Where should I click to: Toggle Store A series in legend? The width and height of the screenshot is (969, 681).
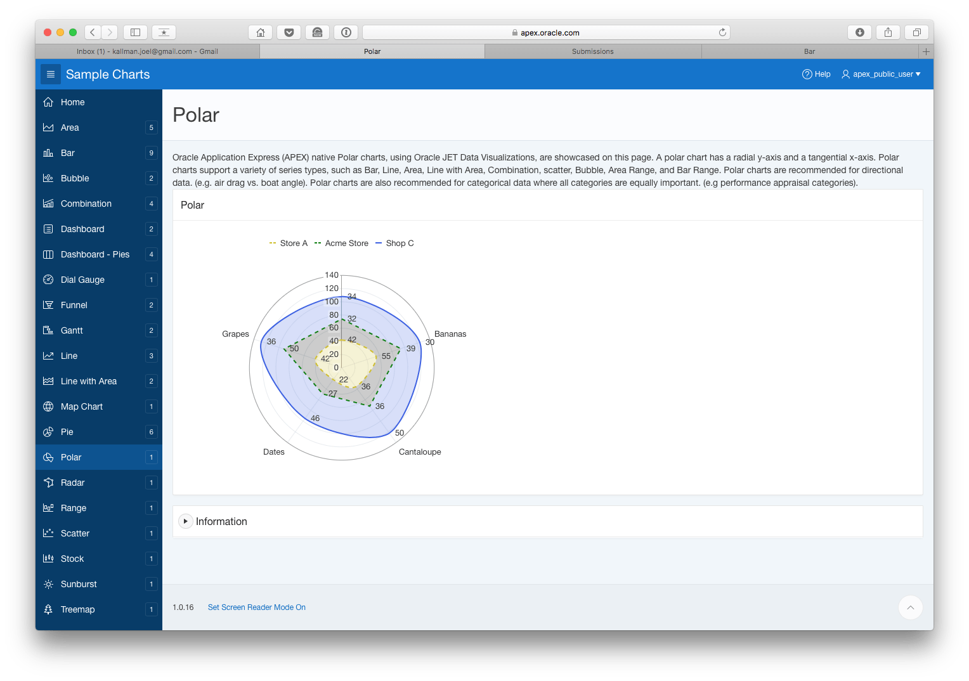pyautogui.click(x=289, y=243)
